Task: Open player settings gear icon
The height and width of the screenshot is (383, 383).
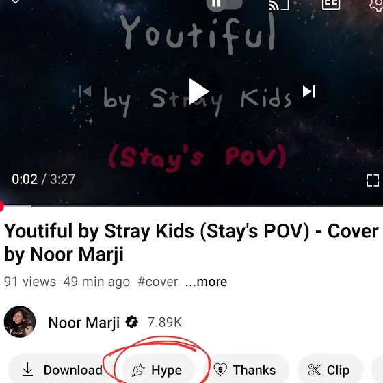Action: point(376,4)
